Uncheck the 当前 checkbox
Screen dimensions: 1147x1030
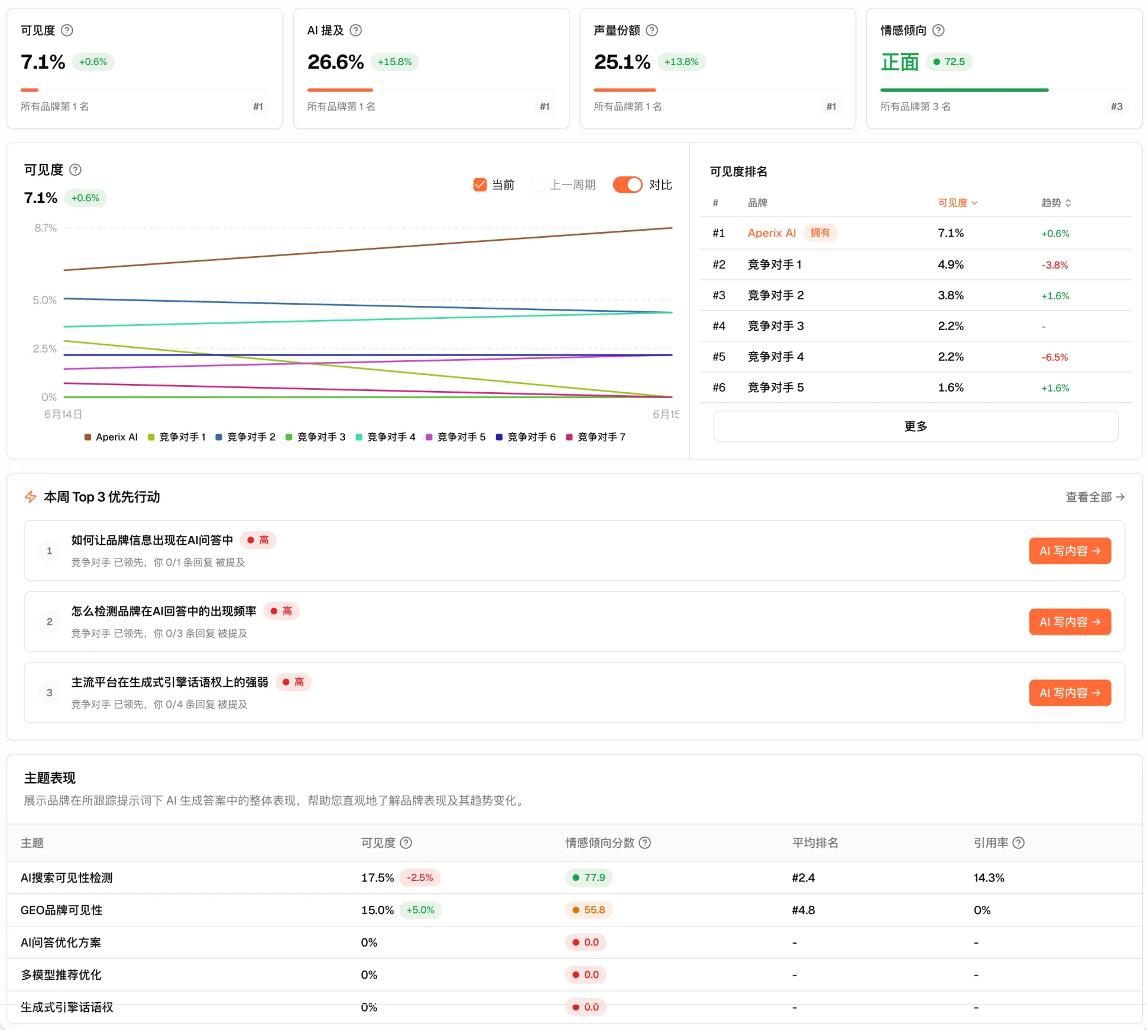pyautogui.click(x=479, y=185)
